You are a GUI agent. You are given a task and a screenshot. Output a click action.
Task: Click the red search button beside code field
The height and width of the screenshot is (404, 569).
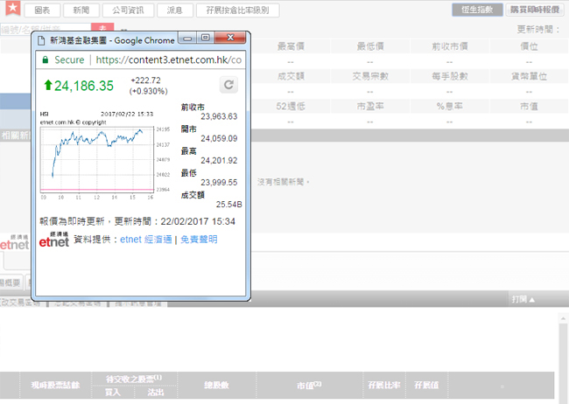tap(102, 28)
